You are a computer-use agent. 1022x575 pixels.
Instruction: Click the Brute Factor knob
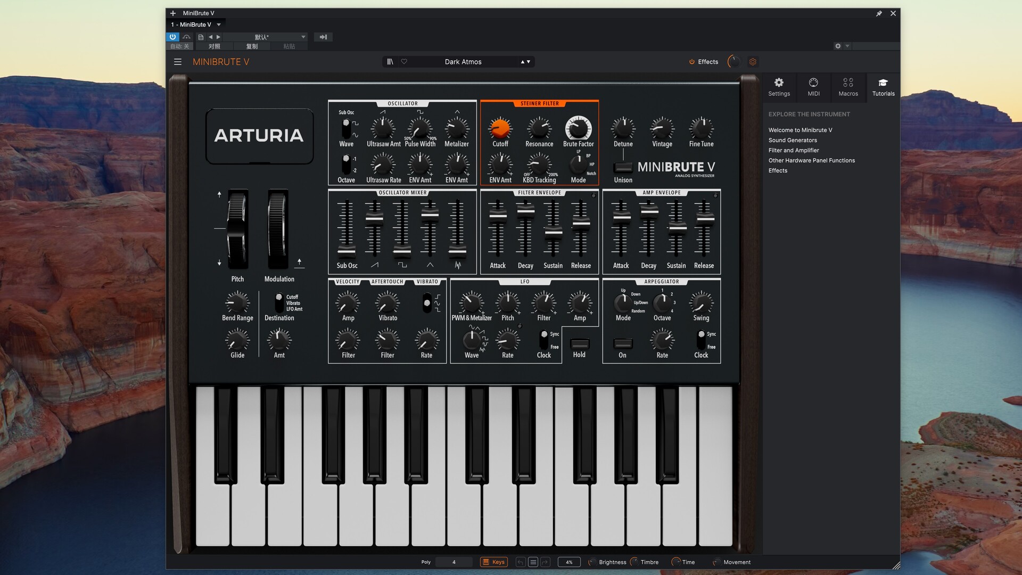pyautogui.click(x=578, y=128)
